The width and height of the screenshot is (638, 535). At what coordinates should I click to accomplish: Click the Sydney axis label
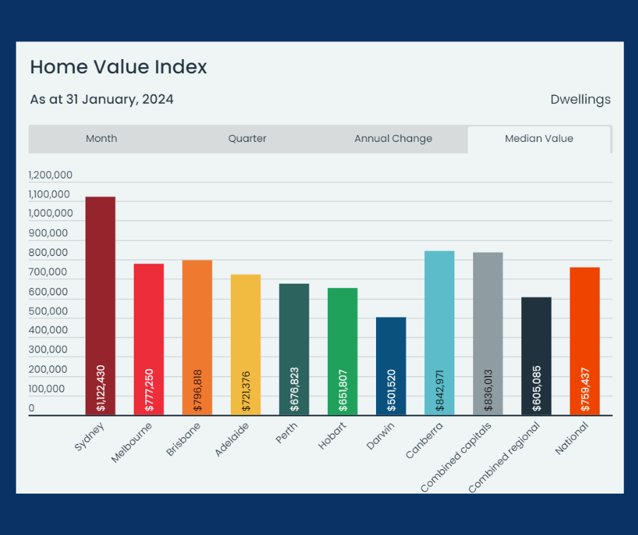click(x=90, y=437)
